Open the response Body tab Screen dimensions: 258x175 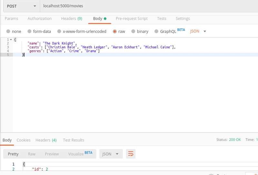point(7,140)
